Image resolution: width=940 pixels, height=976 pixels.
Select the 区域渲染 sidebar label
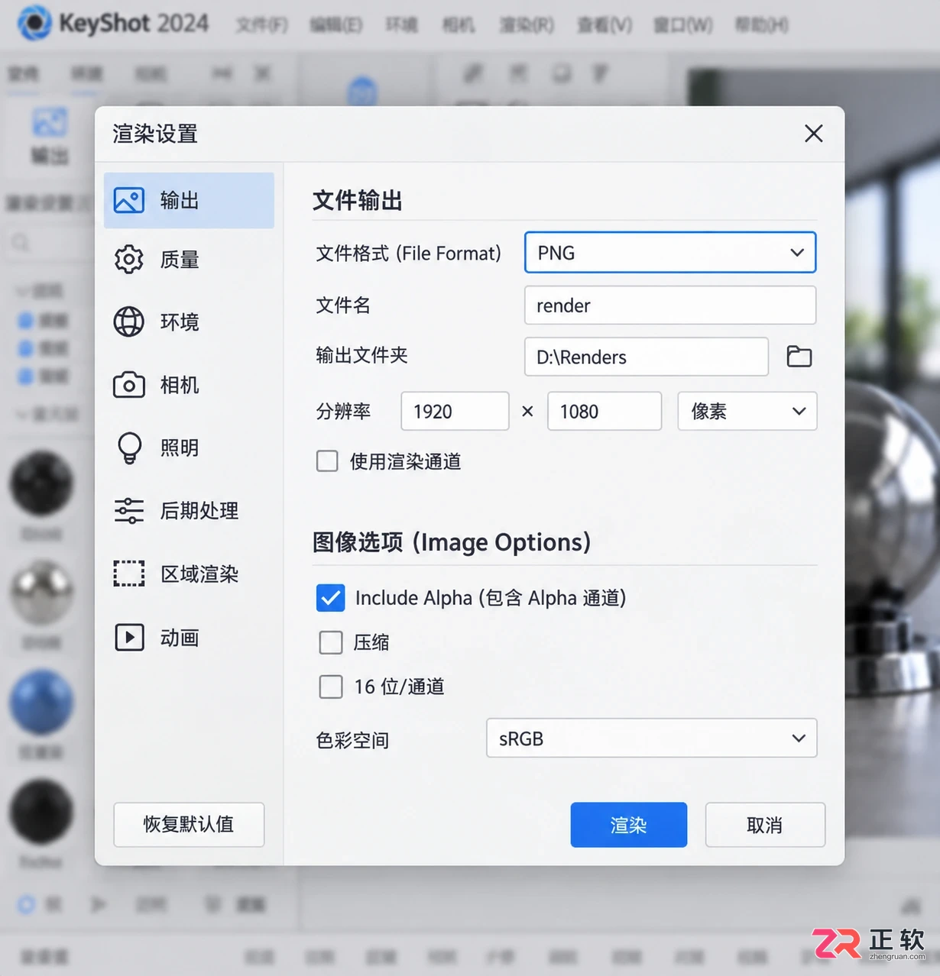(199, 574)
